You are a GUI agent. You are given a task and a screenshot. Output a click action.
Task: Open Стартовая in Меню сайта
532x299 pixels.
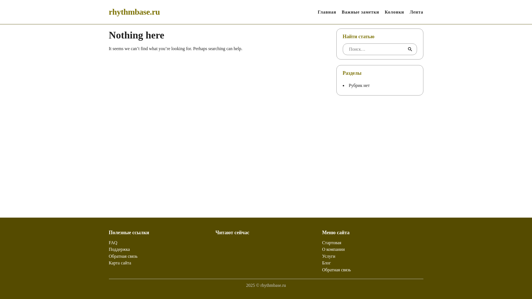point(331,243)
